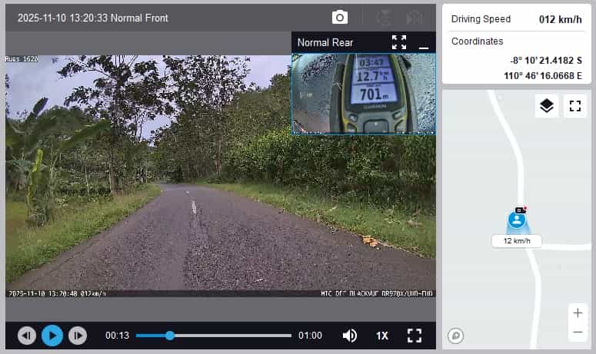
Task: Click the 12 km/h speed label on map
Action: [517, 241]
